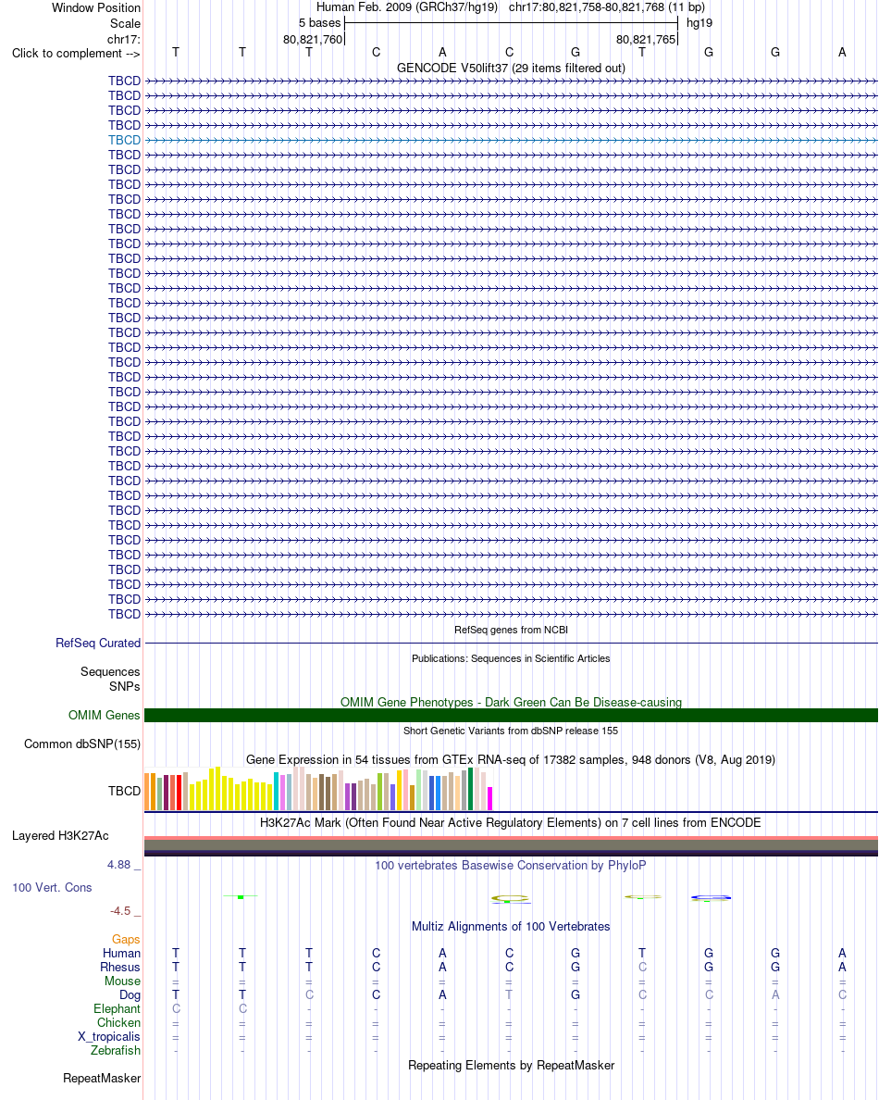Click the dark green OMIM gene bar
Viewport: 879px width, 1100px height.
511,716
